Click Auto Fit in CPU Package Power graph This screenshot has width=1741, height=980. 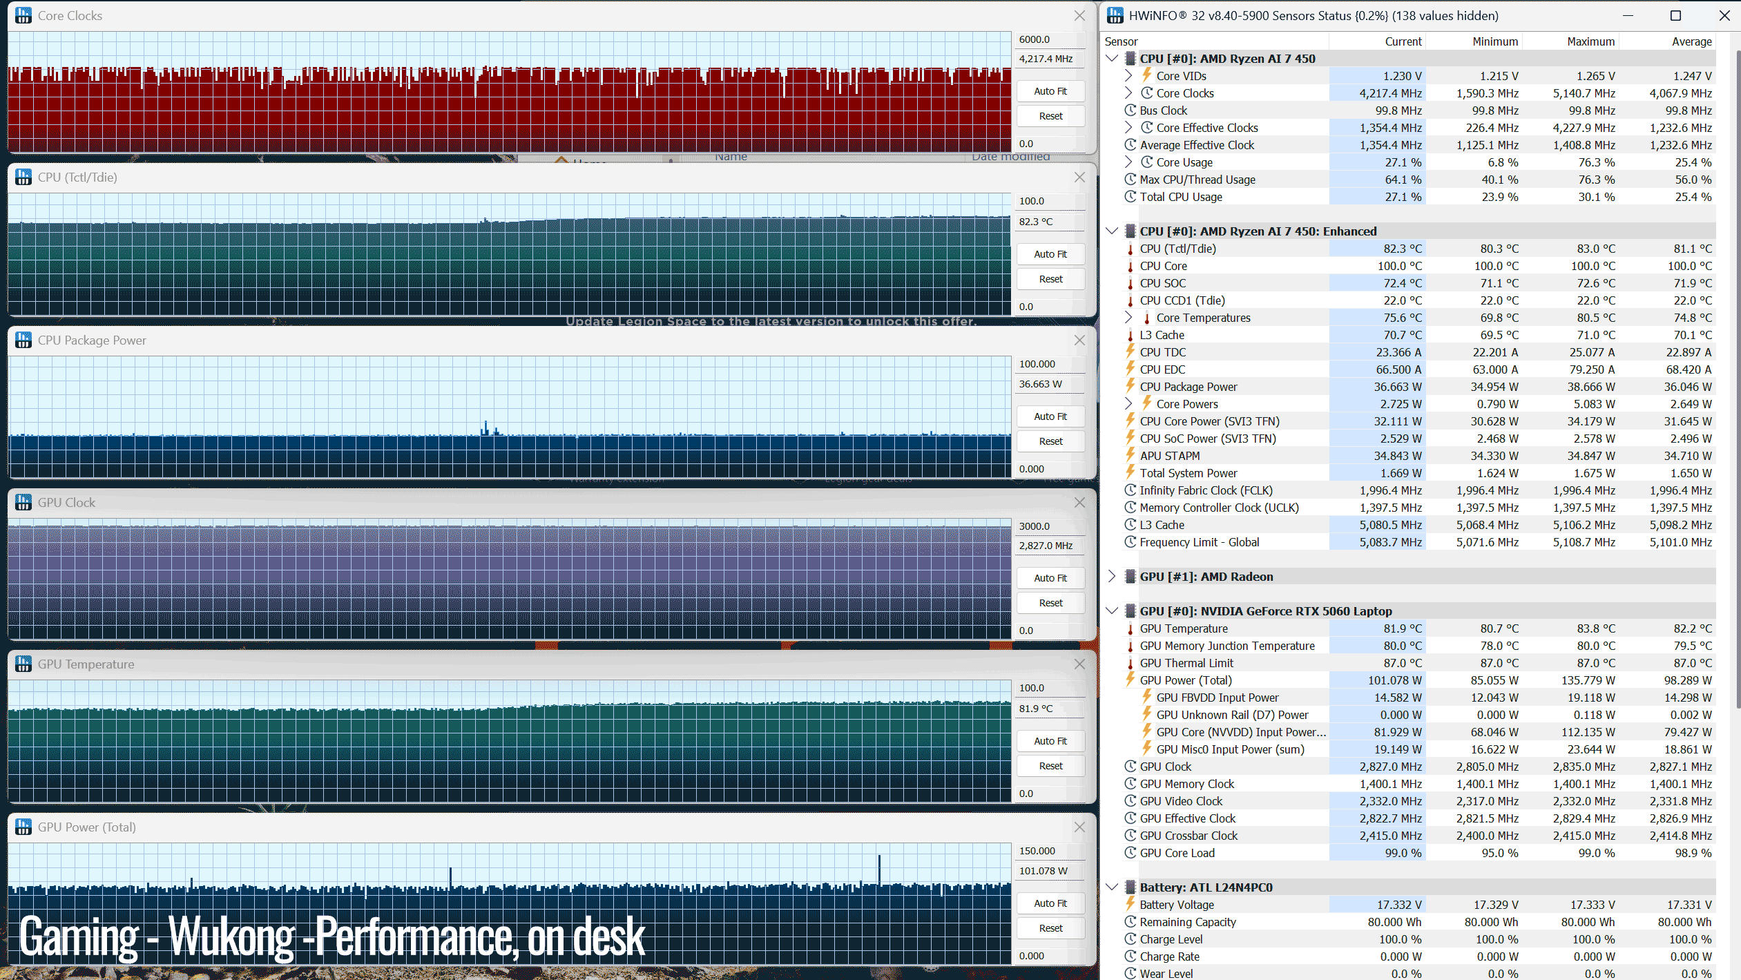(x=1050, y=416)
